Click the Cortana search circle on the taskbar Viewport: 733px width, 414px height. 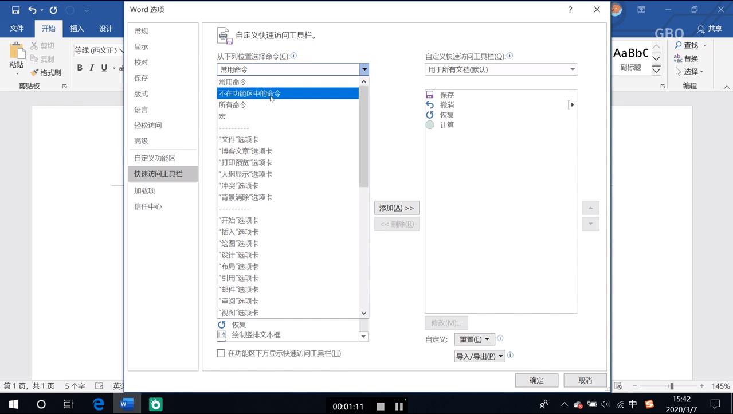pos(41,404)
